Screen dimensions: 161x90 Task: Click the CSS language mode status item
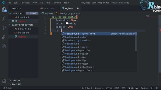pyautogui.click(x=124, y=88)
